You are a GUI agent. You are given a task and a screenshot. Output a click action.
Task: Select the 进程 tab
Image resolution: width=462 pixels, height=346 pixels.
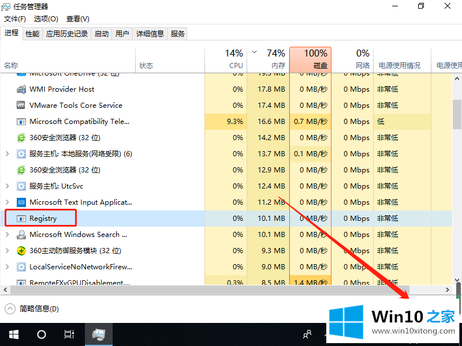12,33
